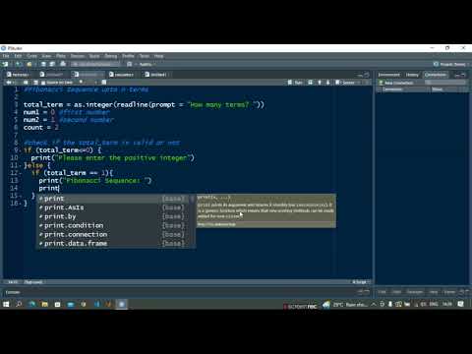Click the go to previous section up arrow

tap(320, 83)
